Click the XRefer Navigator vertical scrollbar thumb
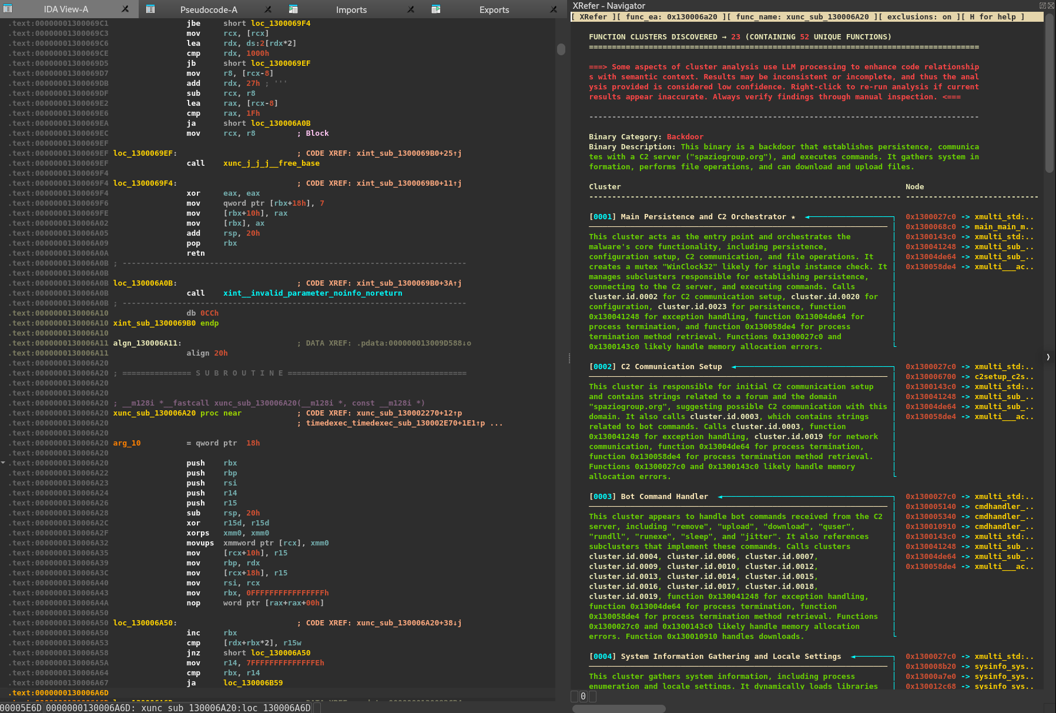Viewport: 1056px width, 713px height. (x=1050, y=93)
